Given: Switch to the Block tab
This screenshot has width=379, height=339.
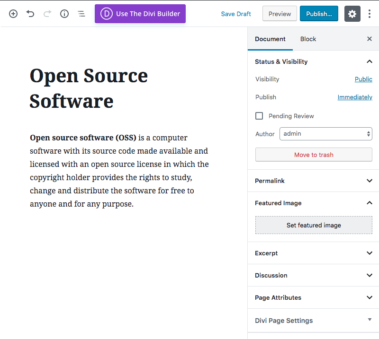Looking at the screenshot, I should click(x=308, y=39).
